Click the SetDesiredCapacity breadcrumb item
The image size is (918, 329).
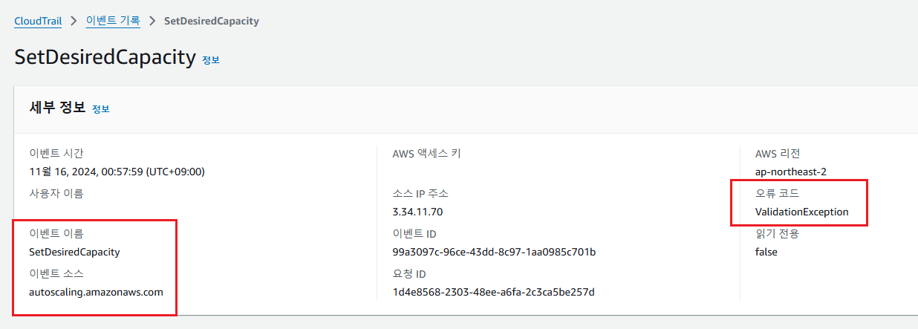[211, 21]
